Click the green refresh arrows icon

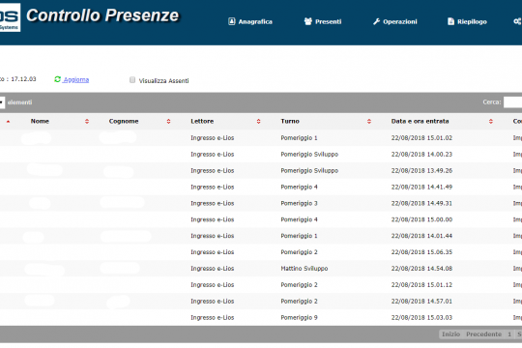pos(58,79)
